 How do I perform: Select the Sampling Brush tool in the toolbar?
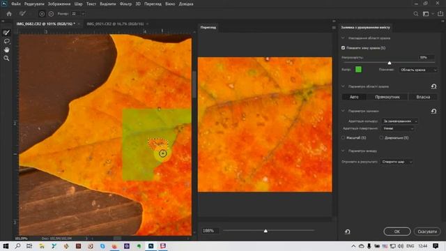[6, 33]
